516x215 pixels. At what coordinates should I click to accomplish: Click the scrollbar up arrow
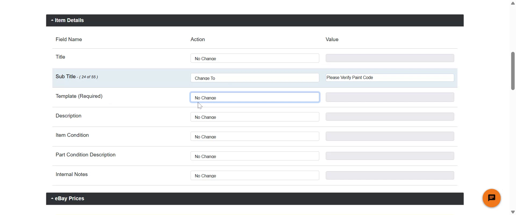click(x=513, y=3)
